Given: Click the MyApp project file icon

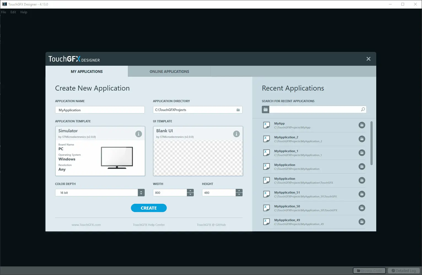Looking at the screenshot, I should click(267, 125).
